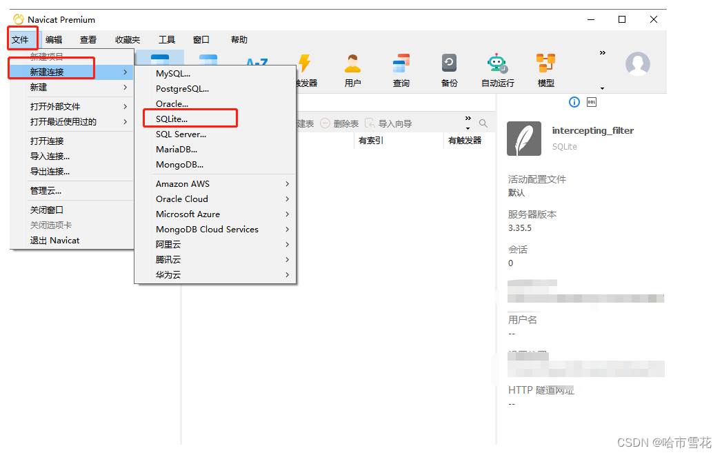Open the 收藏夹 menu

pos(128,39)
